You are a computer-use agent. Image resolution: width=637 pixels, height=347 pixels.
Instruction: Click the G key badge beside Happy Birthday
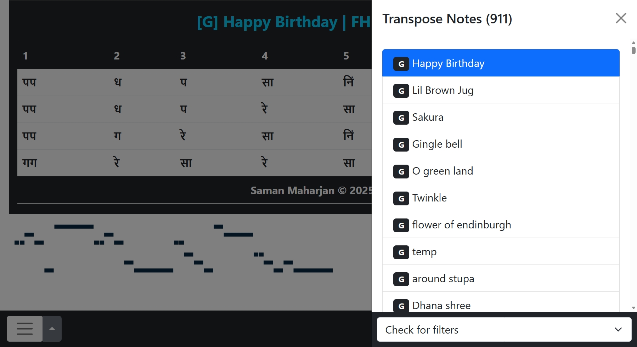pos(401,64)
